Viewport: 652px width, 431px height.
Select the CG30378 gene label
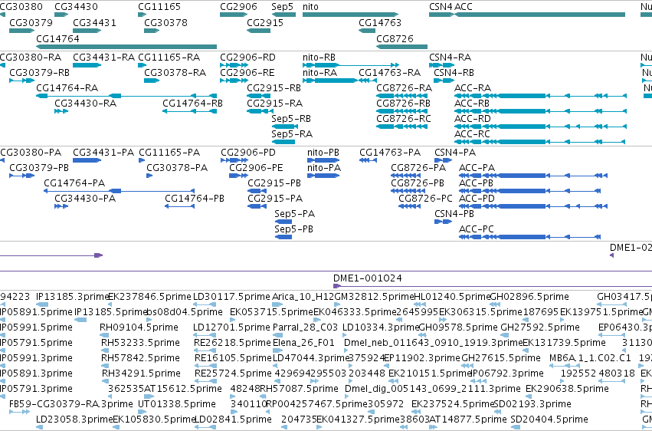pyautogui.click(x=165, y=22)
